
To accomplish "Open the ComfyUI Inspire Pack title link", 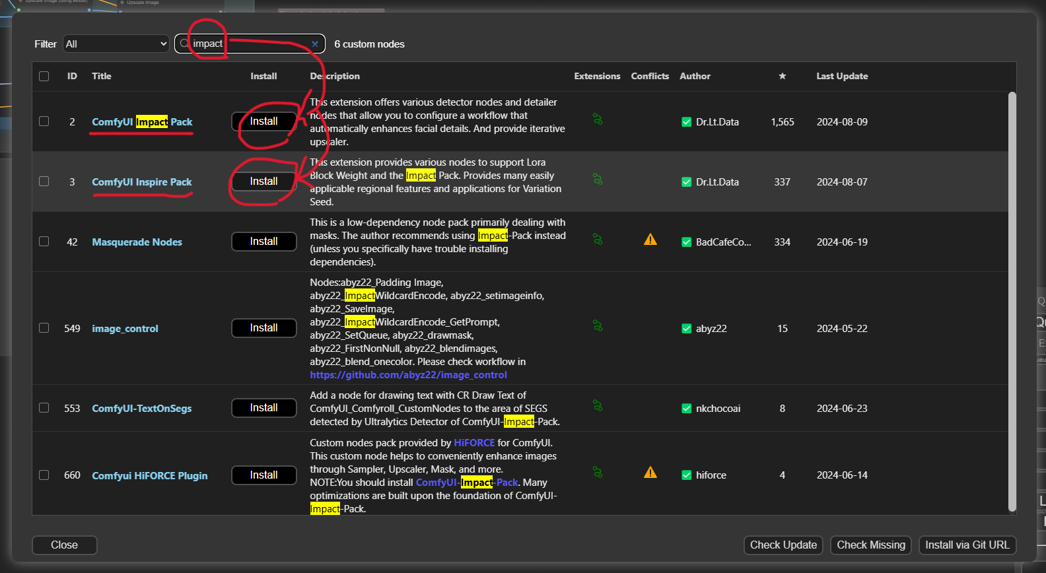I will coord(142,182).
